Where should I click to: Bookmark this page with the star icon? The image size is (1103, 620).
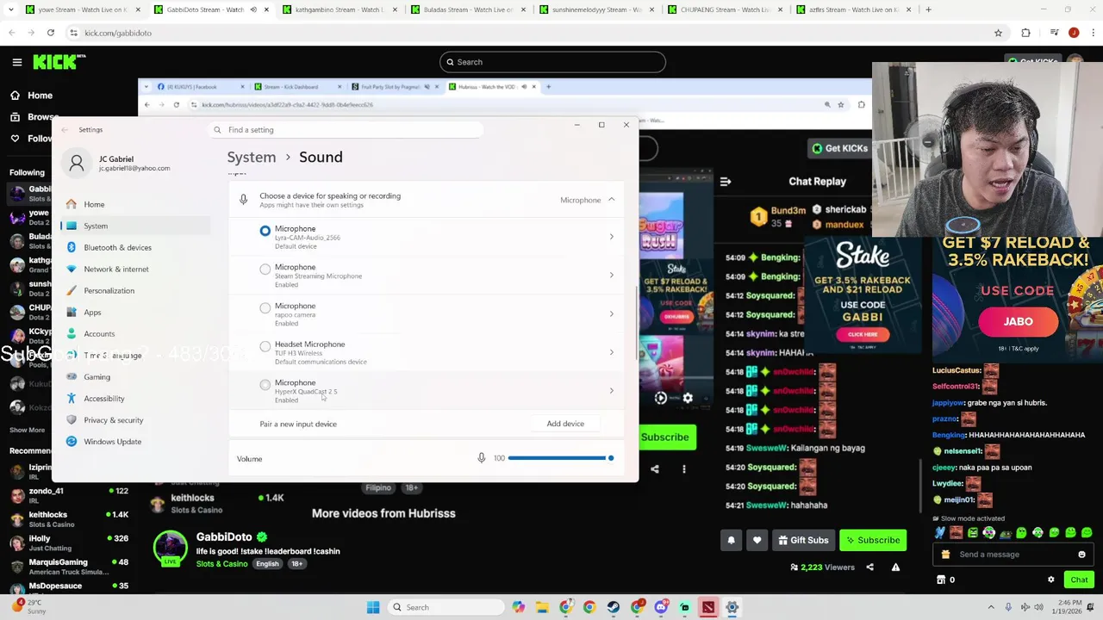coord(998,33)
